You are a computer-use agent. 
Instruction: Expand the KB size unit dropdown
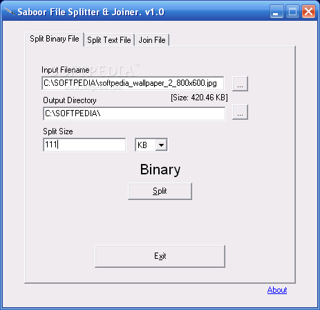tap(161, 145)
